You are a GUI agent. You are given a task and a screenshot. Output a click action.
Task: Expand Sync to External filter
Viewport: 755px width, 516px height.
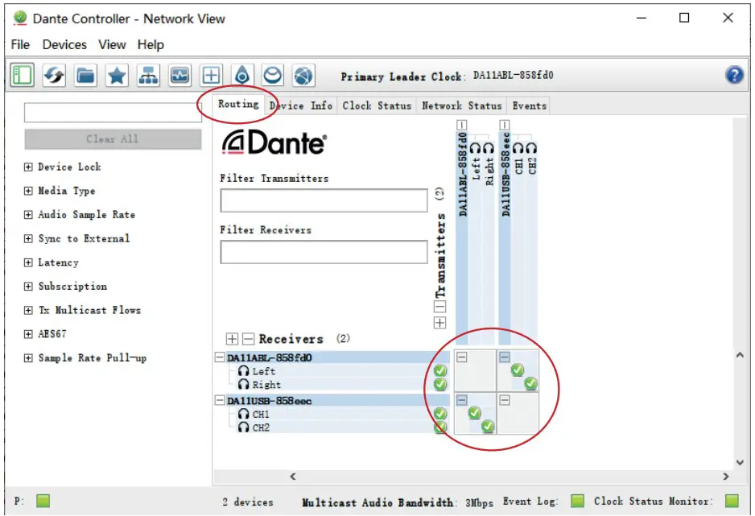point(28,239)
